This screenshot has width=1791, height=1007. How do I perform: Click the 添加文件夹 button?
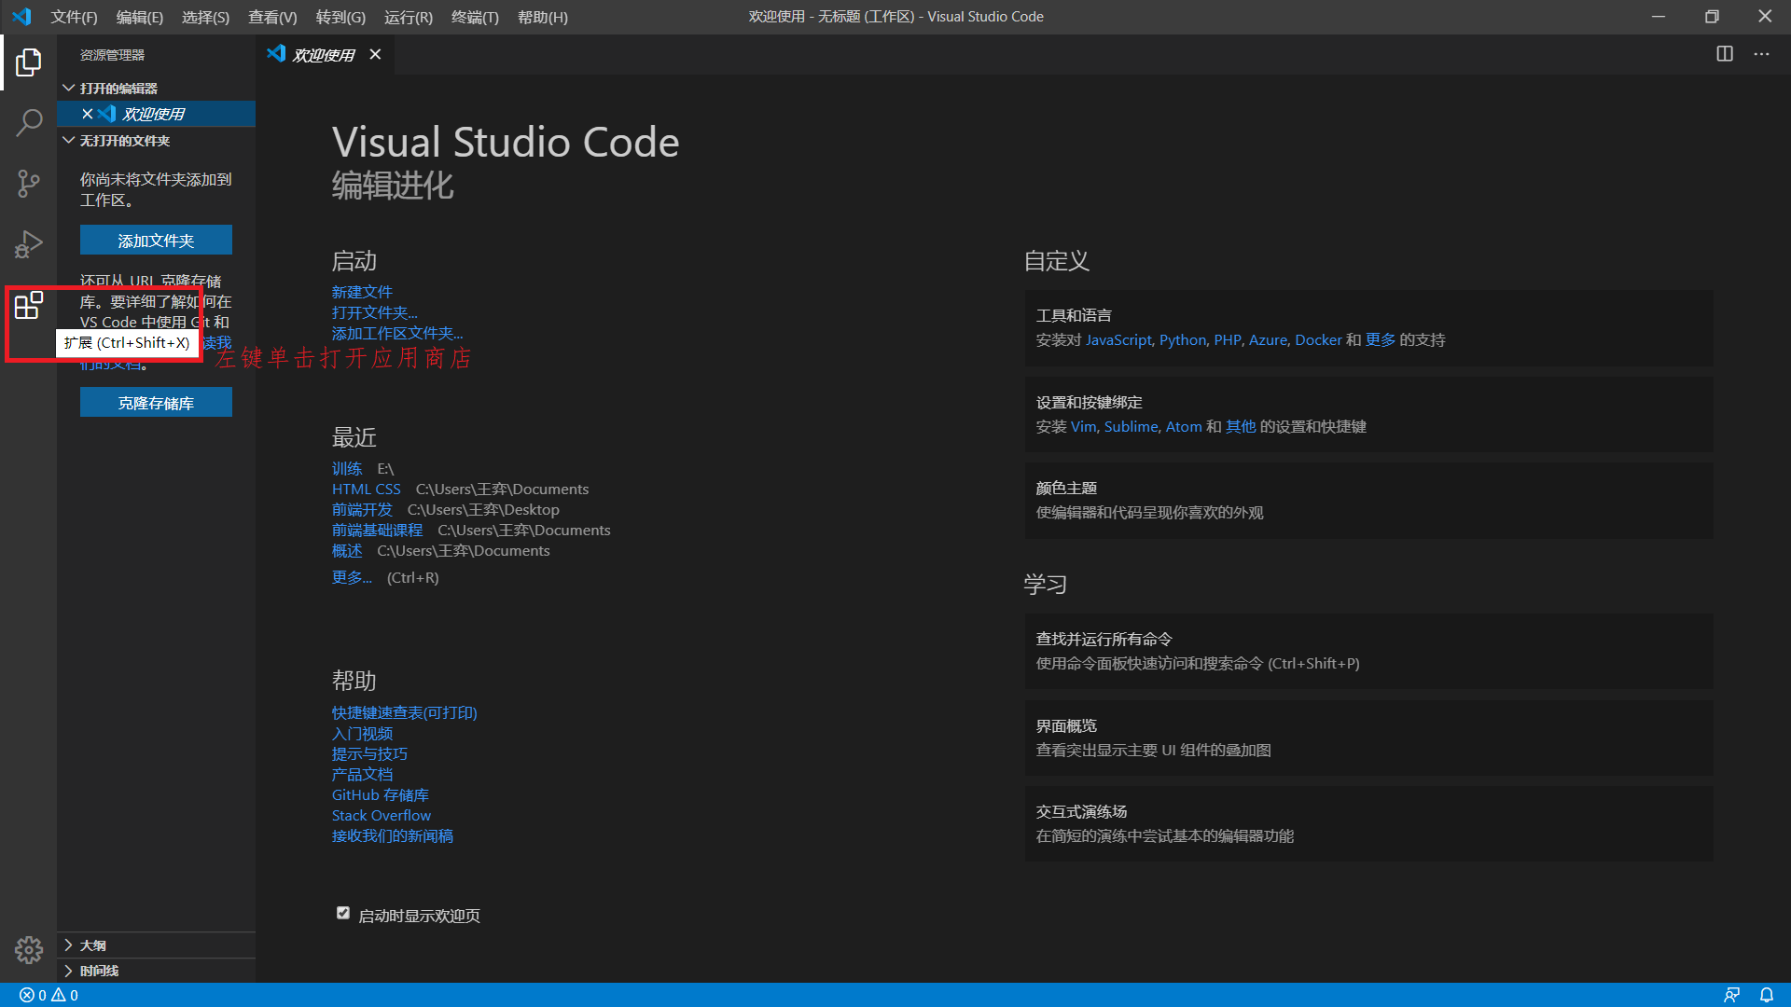point(156,240)
